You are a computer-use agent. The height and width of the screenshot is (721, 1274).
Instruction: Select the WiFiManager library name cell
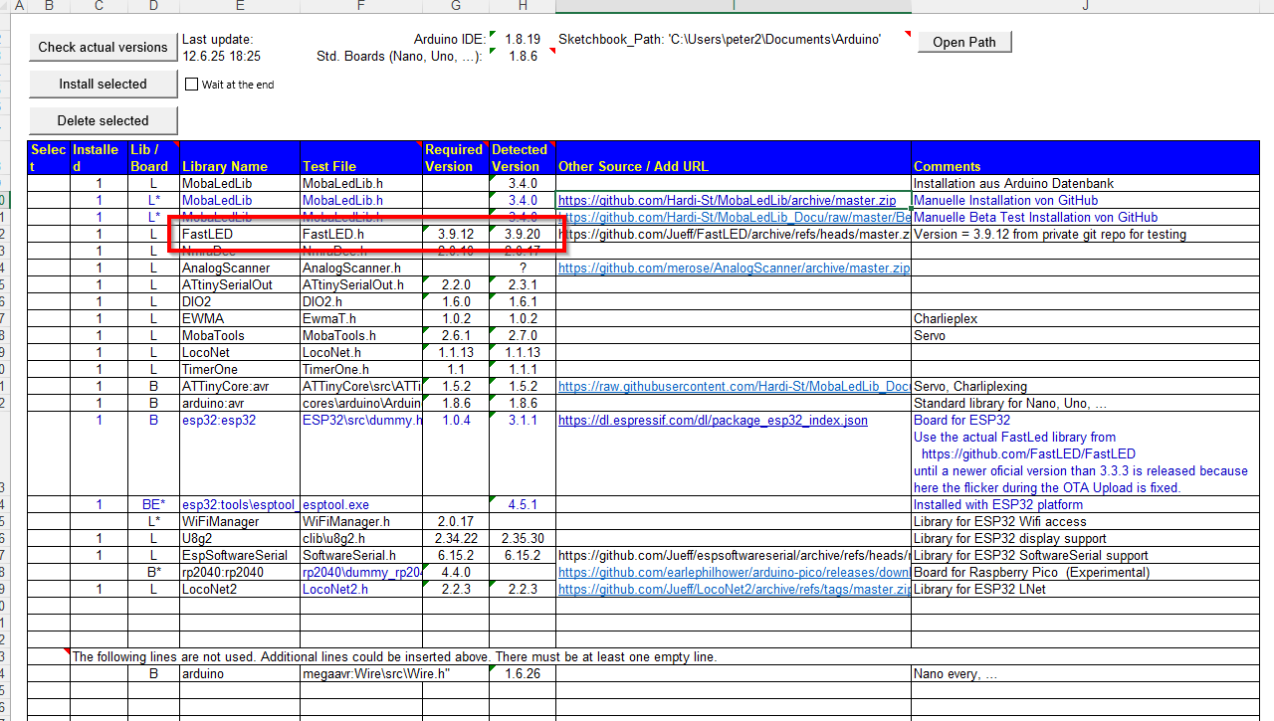[x=240, y=522]
